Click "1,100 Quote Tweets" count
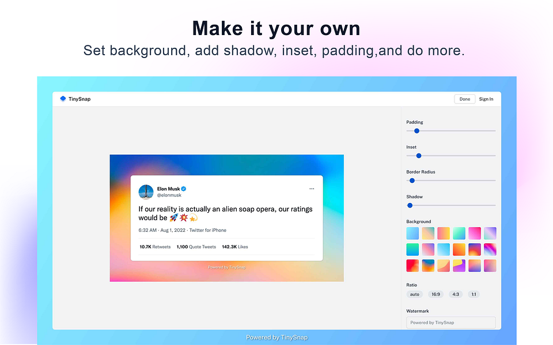Viewport: 553px width, 345px height. (196, 247)
